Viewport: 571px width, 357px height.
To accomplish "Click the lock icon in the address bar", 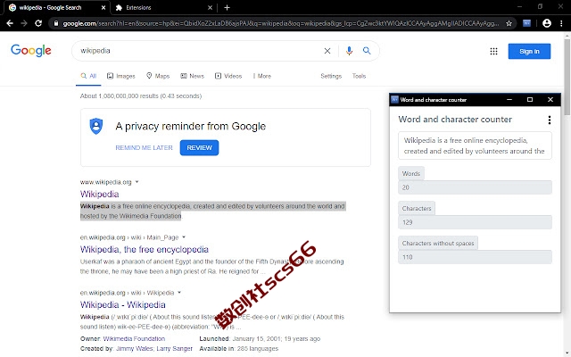I will click(55, 23).
